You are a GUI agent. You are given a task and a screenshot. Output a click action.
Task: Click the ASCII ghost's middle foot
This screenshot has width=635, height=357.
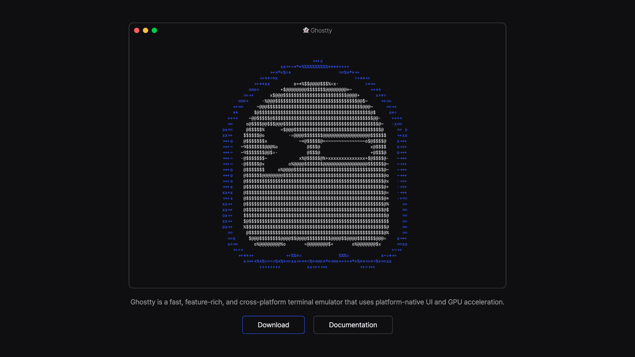pos(318,244)
